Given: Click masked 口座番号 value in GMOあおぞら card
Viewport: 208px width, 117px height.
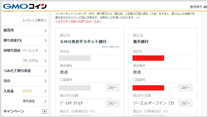Looking at the screenshot, I should (x=75, y=88).
